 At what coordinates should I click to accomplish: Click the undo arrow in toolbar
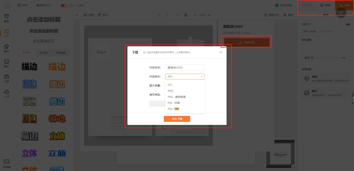(x=159, y=15)
